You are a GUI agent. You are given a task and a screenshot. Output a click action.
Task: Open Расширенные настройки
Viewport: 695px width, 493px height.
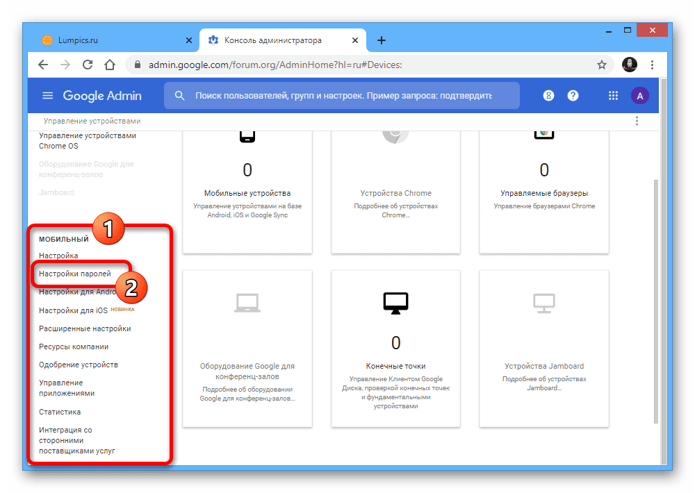click(85, 328)
